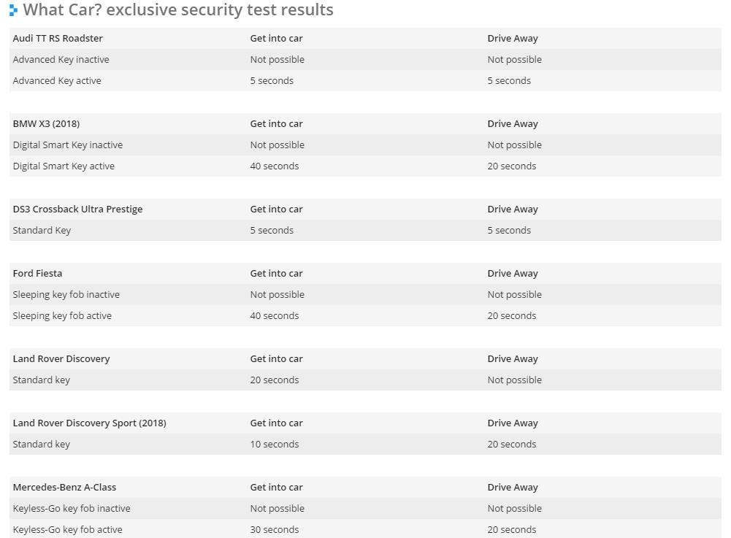731x538 pixels.
Task: Select the Mercedes-Benz A-Class table header
Action: tap(64, 487)
